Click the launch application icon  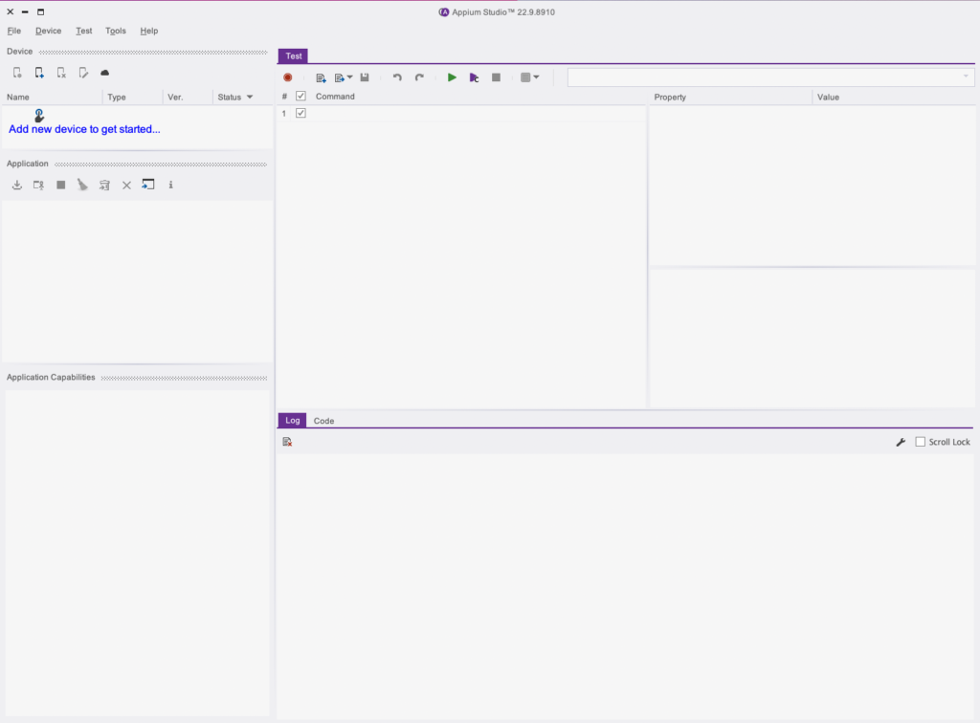click(x=38, y=185)
